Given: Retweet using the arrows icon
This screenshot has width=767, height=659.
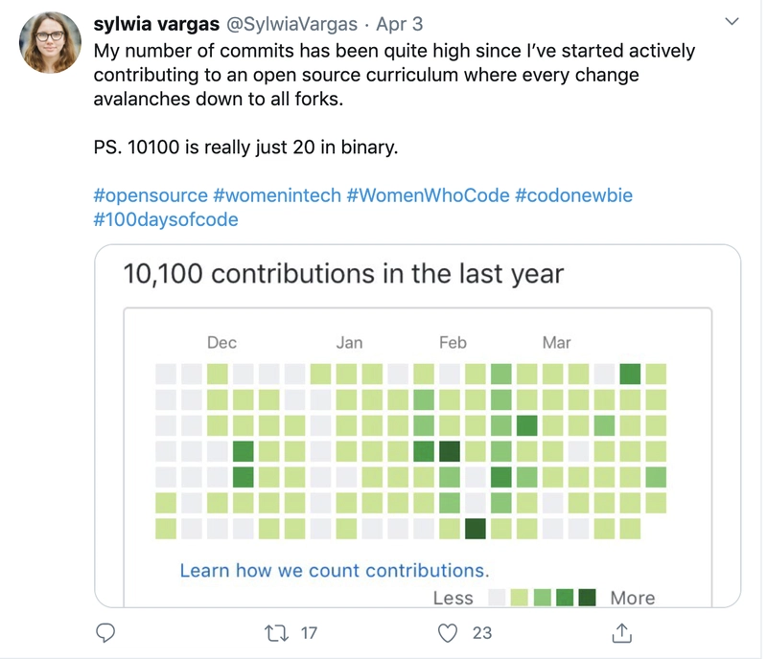Looking at the screenshot, I should pyautogui.click(x=276, y=633).
